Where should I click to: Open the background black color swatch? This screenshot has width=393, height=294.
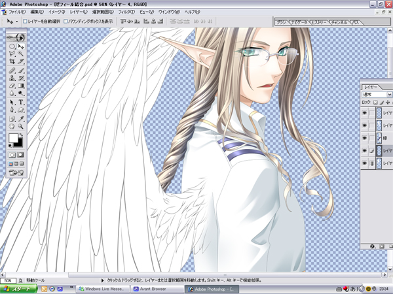click(x=20, y=143)
